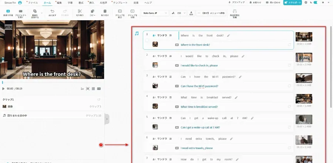Screen dimensions: 333x163
Task: Open the 効果 menu
Action: coord(136,3)
